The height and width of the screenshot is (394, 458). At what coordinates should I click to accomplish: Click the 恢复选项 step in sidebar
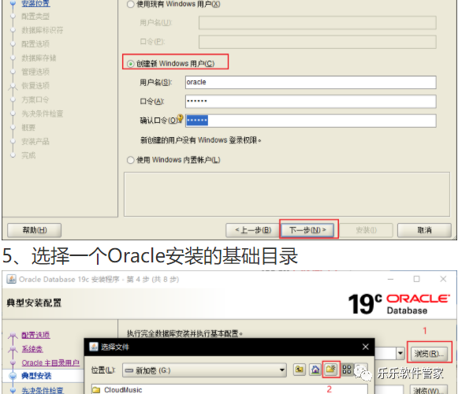coord(35,86)
